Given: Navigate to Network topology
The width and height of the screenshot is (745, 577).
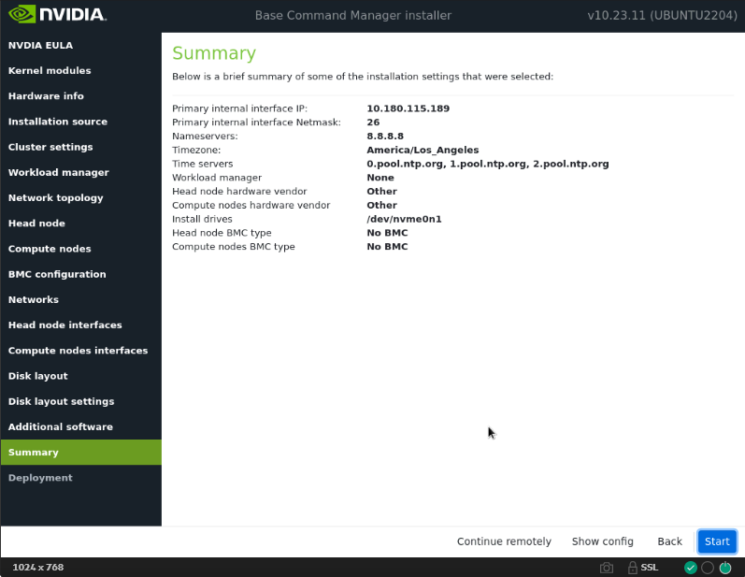Looking at the screenshot, I should [x=55, y=197].
